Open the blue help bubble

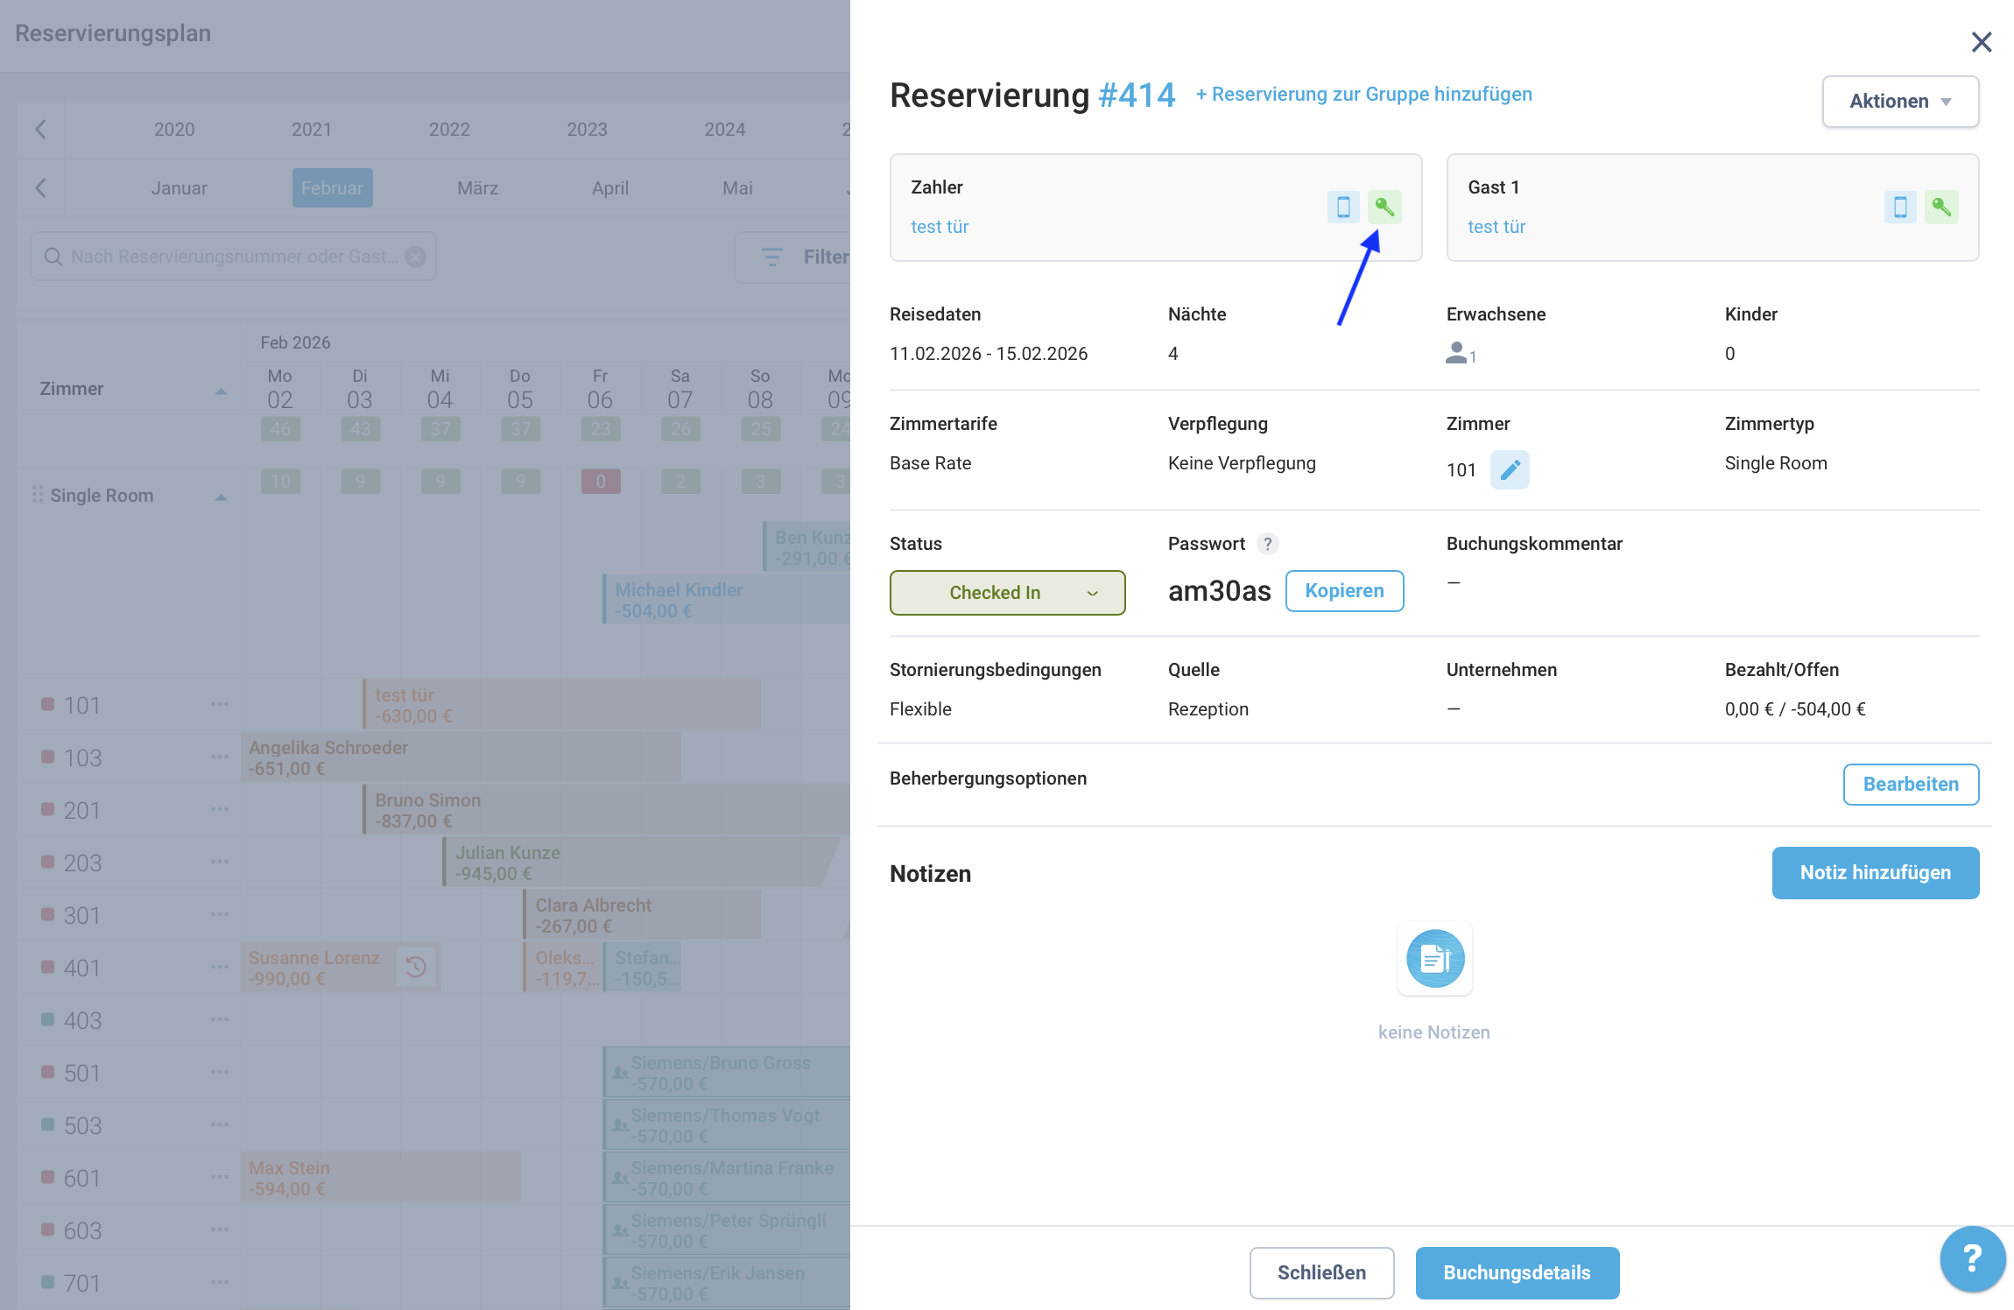[1973, 1259]
